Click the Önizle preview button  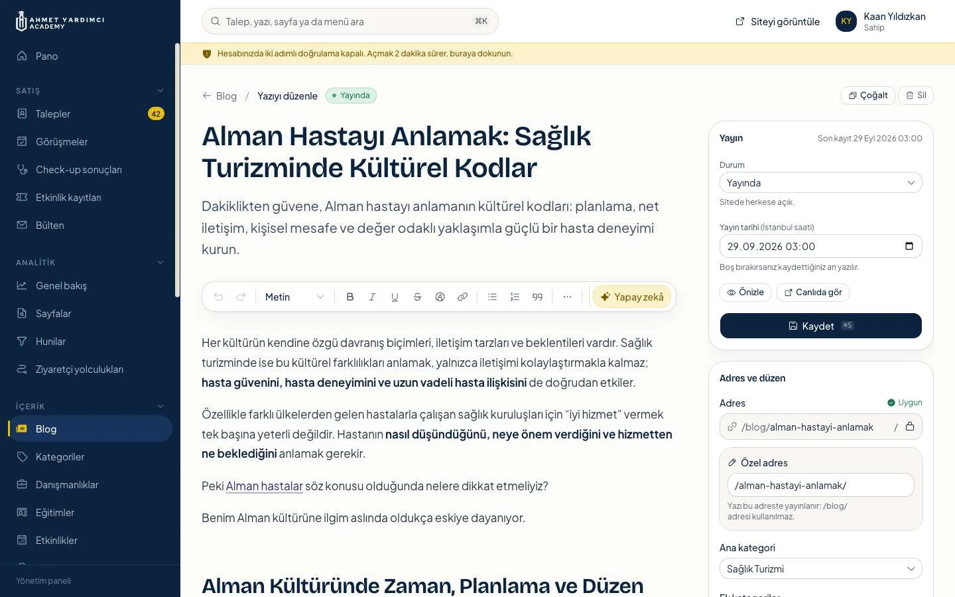(745, 293)
